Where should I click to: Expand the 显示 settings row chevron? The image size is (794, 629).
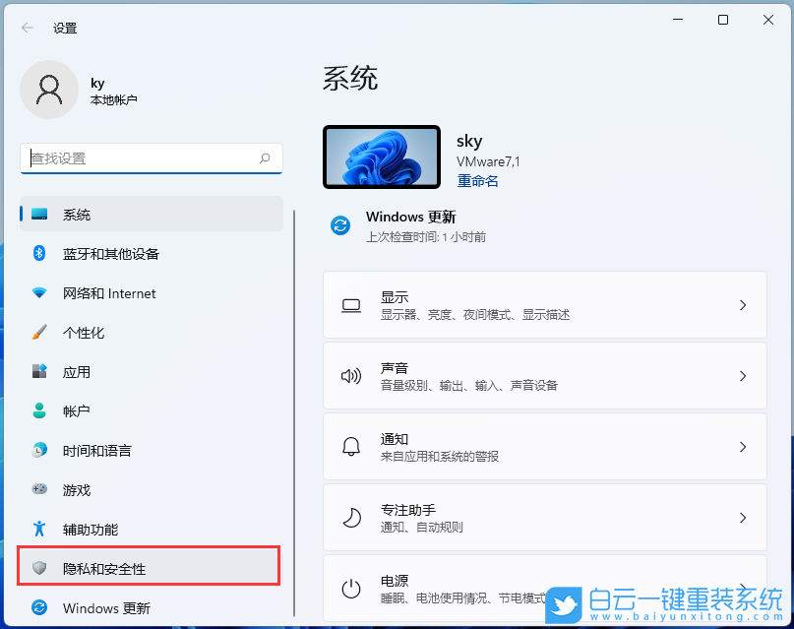(743, 305)
